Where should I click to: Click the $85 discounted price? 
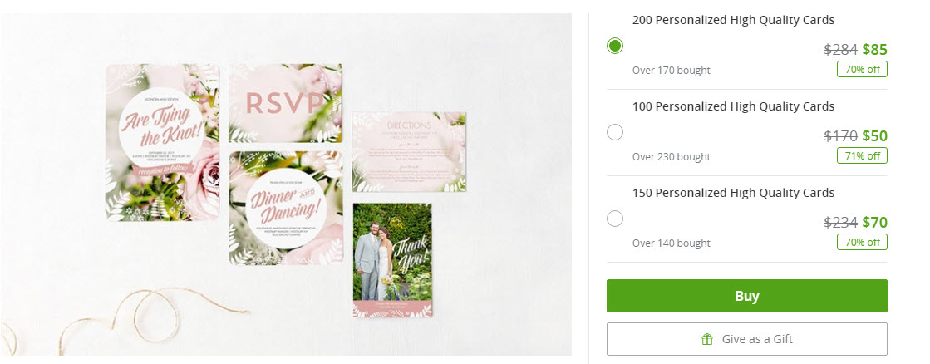click(875, 49)
